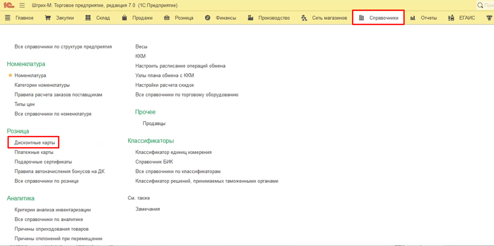This screenshot has height=246, width=494.
Task: Click the search field in the title bar
Action: pos(487,5)
